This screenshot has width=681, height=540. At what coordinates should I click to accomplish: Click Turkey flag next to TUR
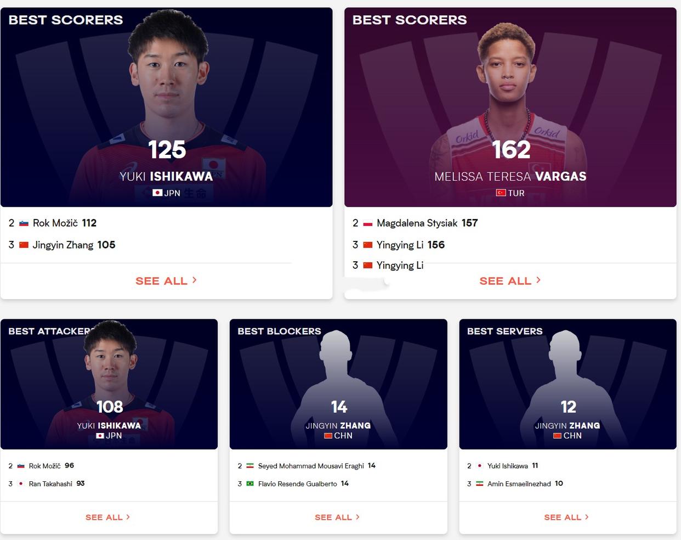pos(501,193)
